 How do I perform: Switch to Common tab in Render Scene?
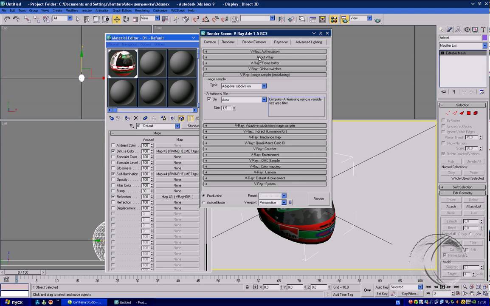(210, 42)
